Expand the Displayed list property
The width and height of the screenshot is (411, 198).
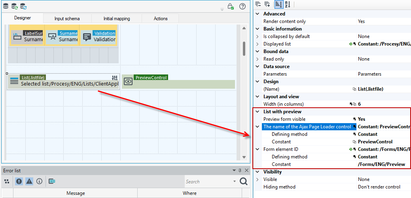(258, 44)
